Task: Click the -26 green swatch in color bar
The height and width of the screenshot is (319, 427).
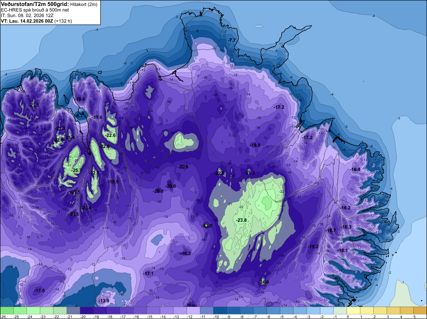Action: tap(6, 310)
